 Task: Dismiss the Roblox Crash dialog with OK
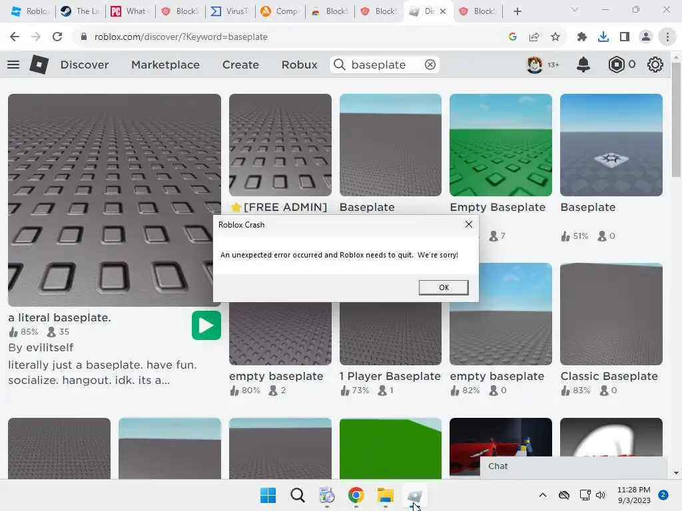444,287
